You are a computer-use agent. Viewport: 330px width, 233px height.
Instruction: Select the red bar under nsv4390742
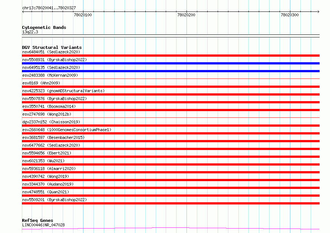[171, 180]
